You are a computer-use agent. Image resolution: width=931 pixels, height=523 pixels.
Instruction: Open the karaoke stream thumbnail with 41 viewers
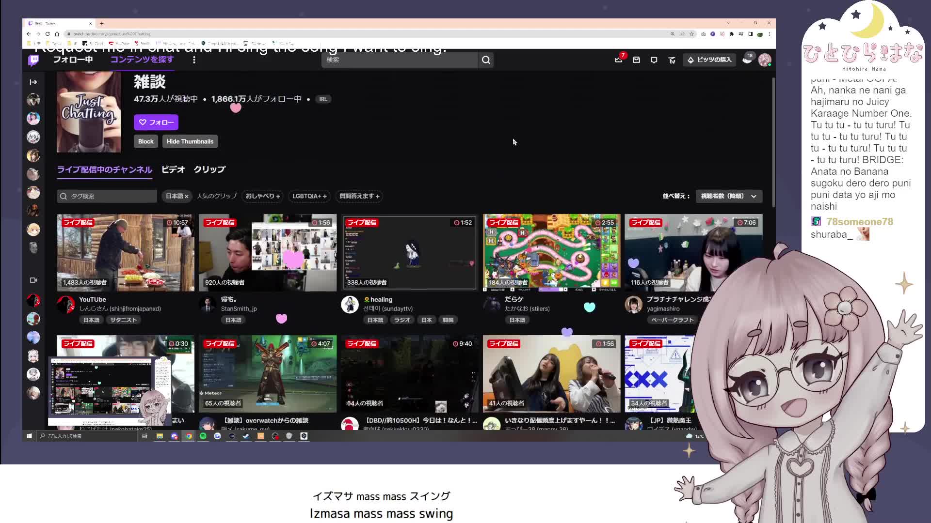[x=552, y=374]
